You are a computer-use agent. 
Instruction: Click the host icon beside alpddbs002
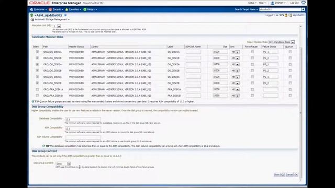click(291, 15)
